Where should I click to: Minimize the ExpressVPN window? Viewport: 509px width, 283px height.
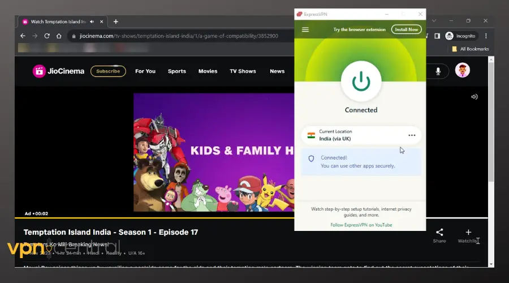[387, 14]
